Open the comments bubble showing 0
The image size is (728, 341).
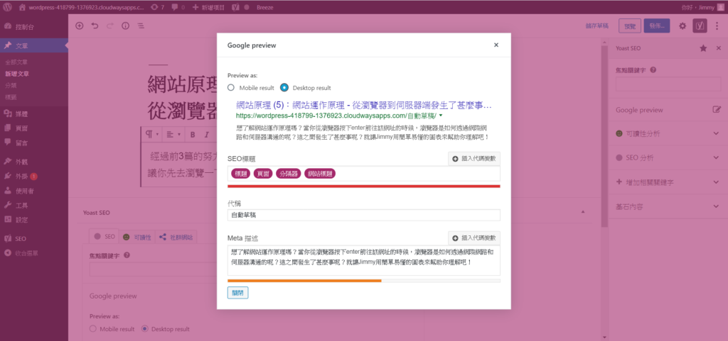tap(178, 7)
